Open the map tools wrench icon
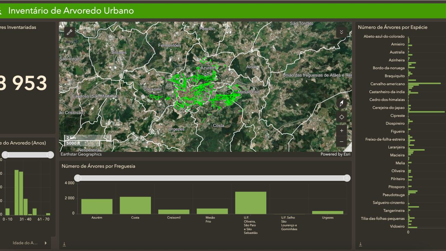The image size is (446, 251). coord(69,32)
